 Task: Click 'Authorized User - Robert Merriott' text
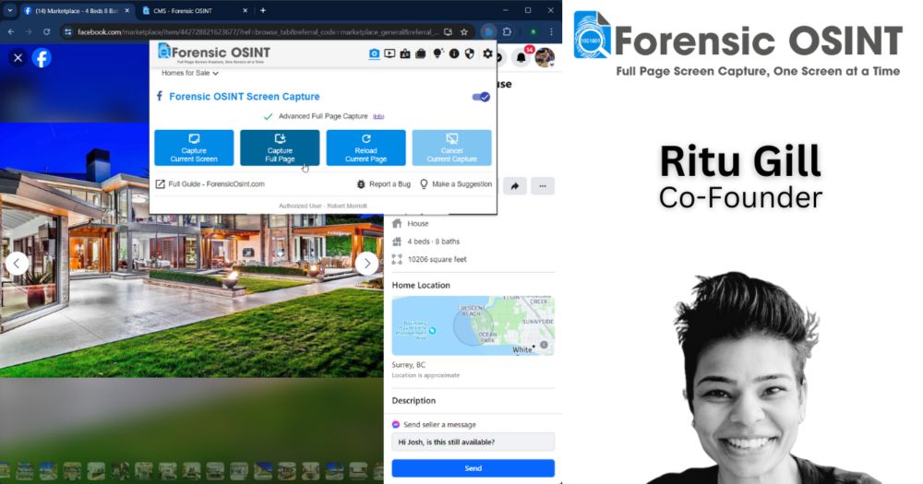pos(322,206)
